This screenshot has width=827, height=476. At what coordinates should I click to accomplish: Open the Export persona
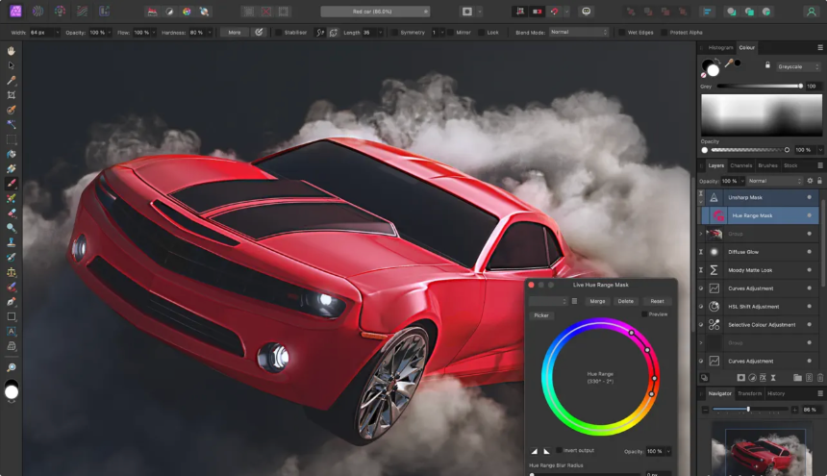[x=105, y=12]
